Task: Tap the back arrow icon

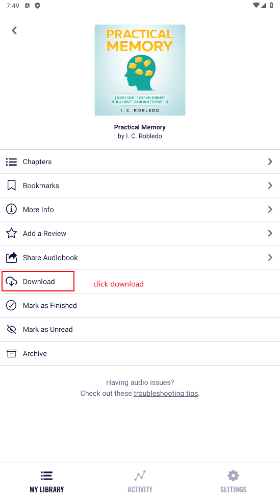Action: (x=14, y=30)
